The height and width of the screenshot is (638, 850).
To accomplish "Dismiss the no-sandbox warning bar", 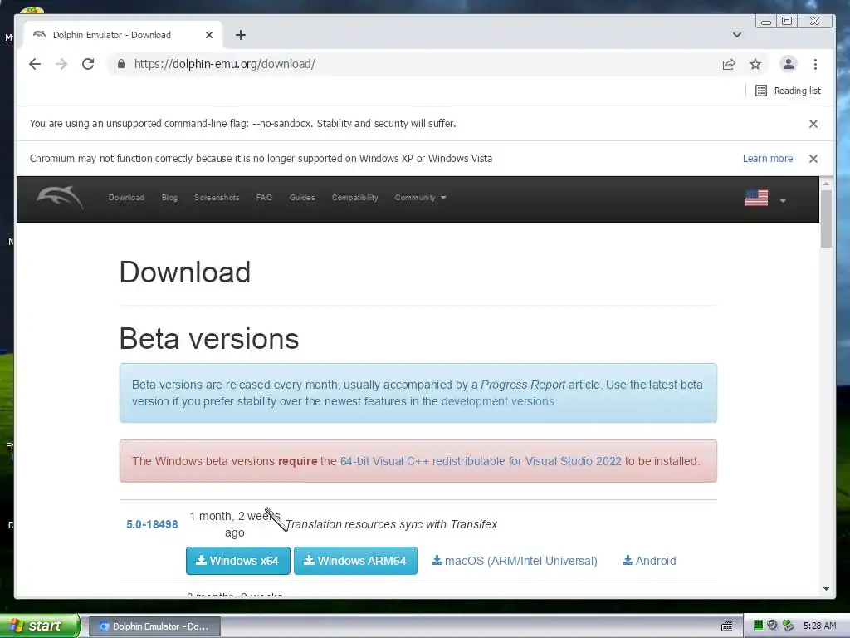I will (813, 124).
